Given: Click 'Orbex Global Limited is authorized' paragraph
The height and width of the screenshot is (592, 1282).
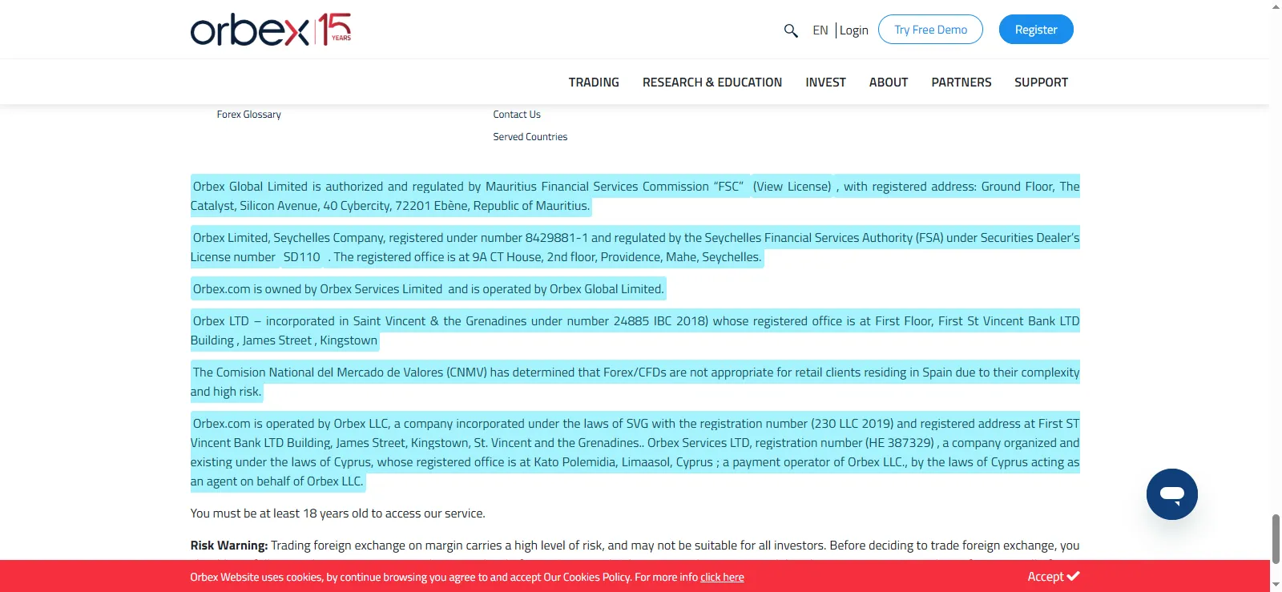Looking at the screenshot, I should [635, 196].
